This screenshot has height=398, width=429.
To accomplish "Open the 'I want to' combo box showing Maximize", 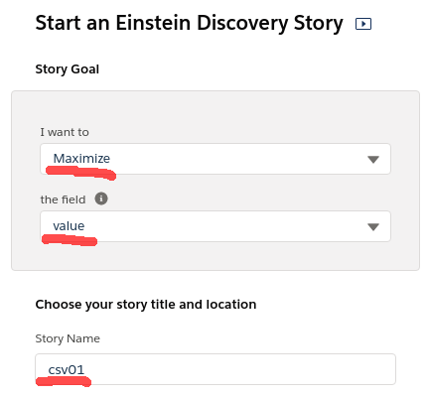I will (215, 159).
